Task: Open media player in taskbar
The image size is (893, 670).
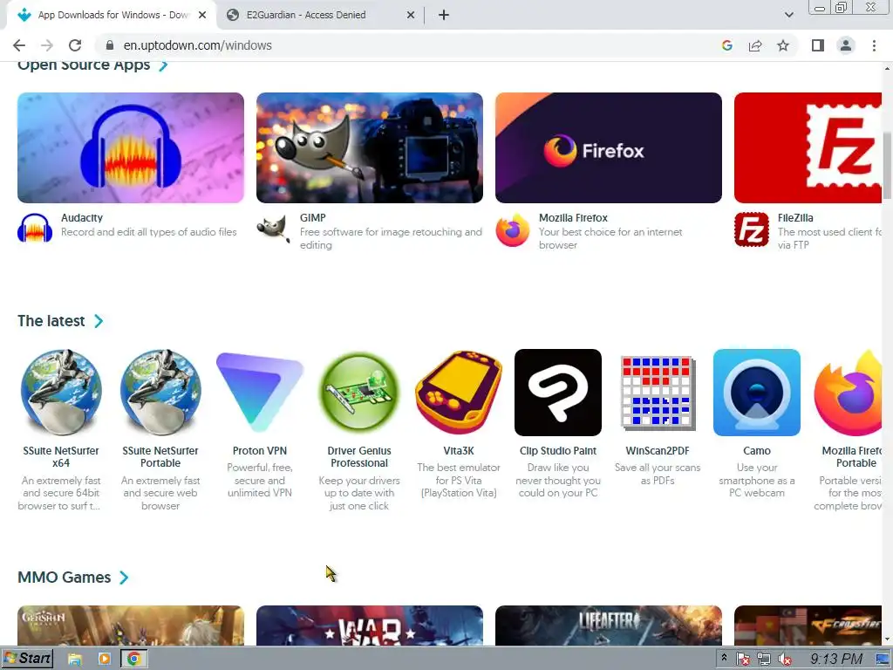Action: [105, 660]
